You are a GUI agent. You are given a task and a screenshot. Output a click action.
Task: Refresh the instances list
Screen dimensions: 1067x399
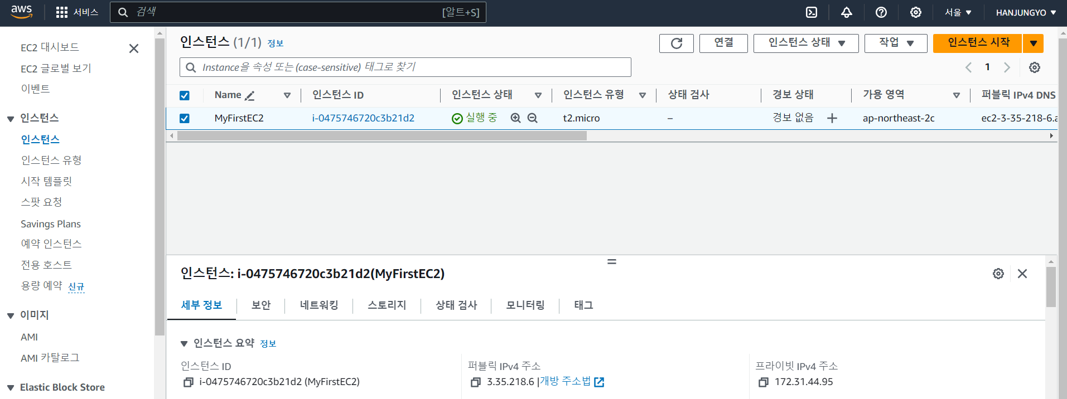tap(677, 43)
